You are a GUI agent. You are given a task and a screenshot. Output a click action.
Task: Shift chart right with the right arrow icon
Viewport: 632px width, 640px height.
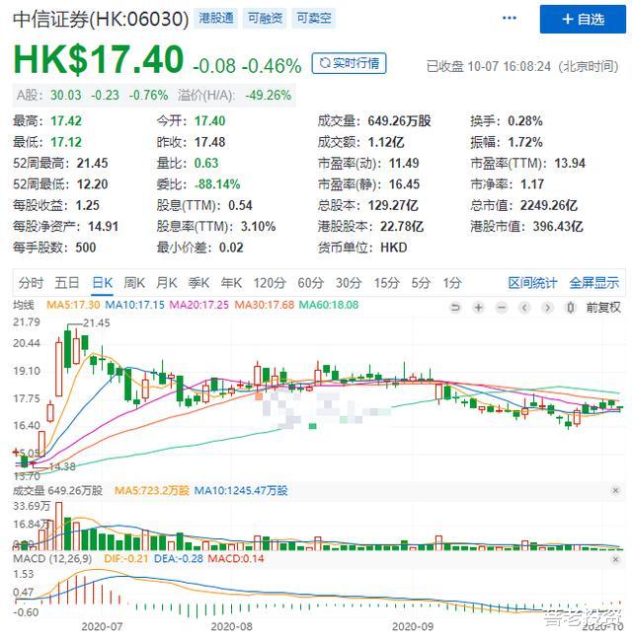(x=548, y=308)
